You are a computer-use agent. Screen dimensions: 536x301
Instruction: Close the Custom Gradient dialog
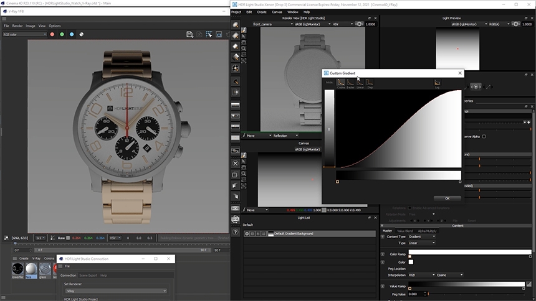pos(460,73)
